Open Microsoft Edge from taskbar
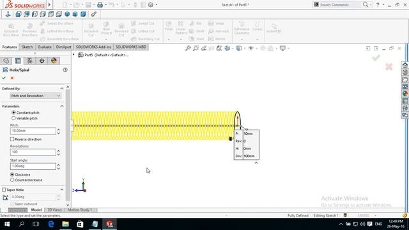This screenshot has width=409, height=230. (51, 224)
